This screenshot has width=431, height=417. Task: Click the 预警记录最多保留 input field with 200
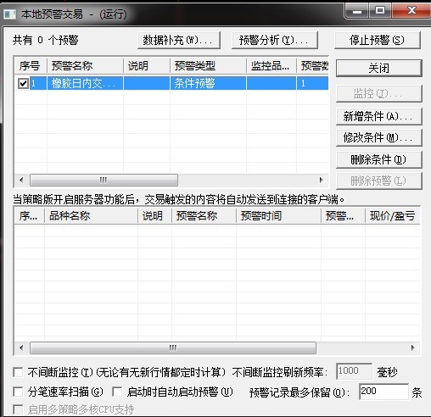point(383,392)
